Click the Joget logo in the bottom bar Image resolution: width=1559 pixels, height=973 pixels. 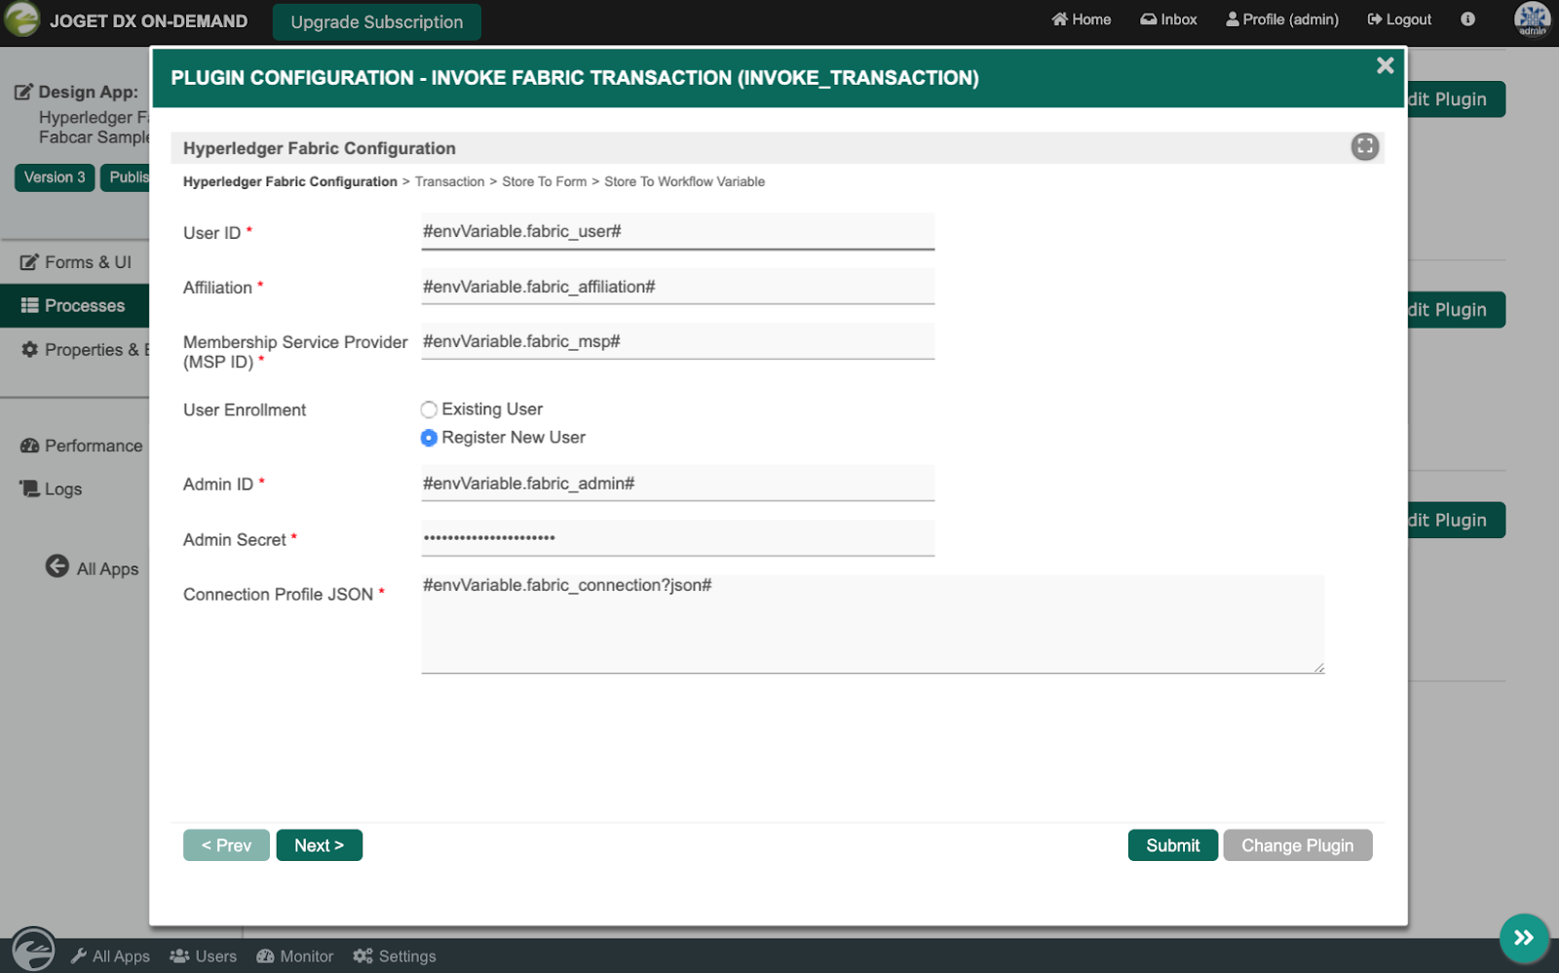pos(33,950)
